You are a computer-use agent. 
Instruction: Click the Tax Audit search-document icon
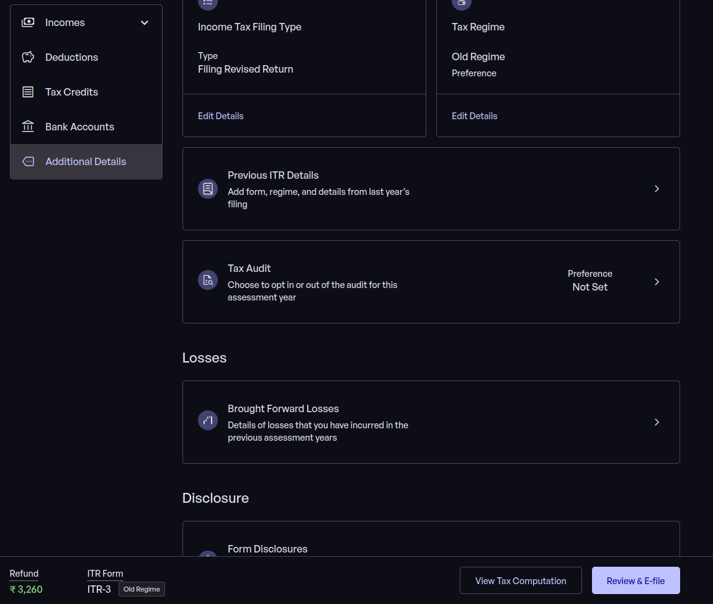(208, 282)
